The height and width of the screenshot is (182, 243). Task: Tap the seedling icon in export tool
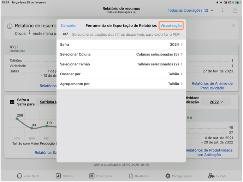pyautogui.click(x=65, y=35)
